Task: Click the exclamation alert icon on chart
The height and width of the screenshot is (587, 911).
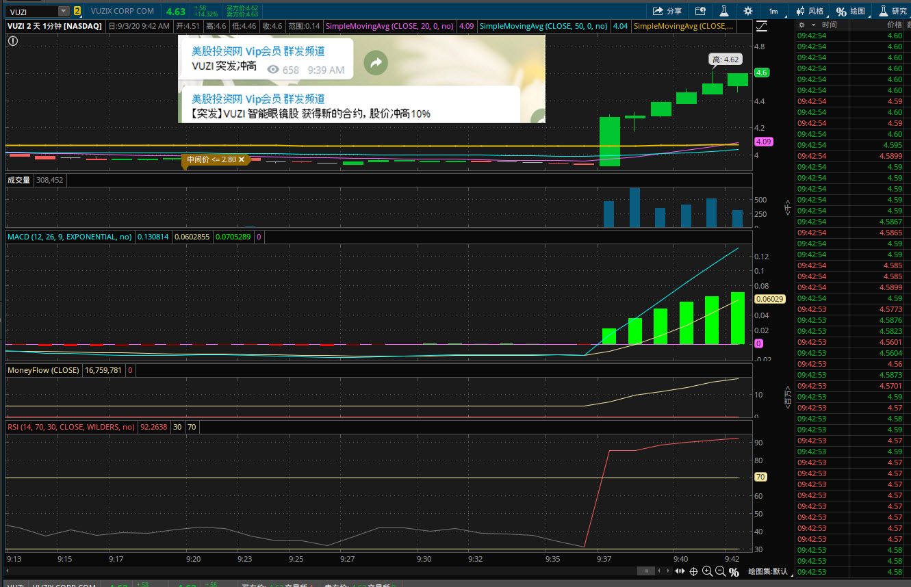Action: [13, 41]
